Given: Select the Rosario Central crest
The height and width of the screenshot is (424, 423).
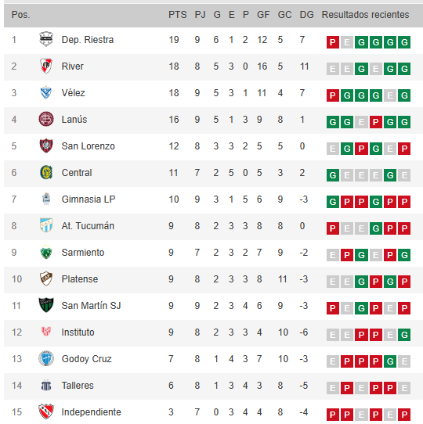Looking at the screenshot, I should coord(46,172).
